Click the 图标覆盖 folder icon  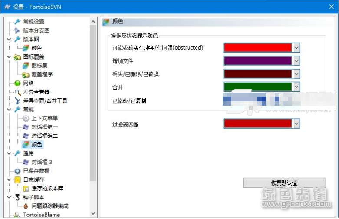17,57
